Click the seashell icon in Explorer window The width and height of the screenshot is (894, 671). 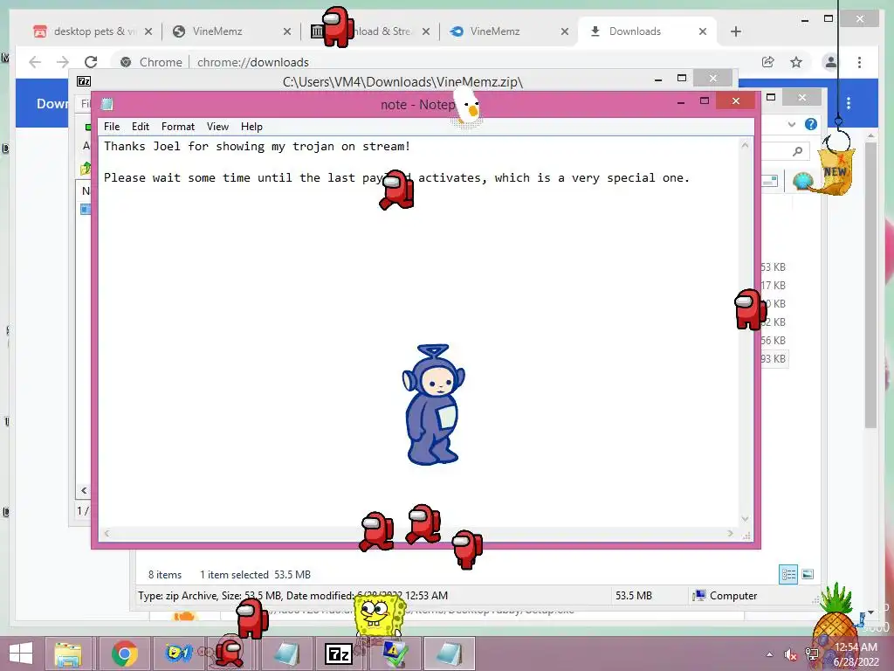tap(802, 182)
